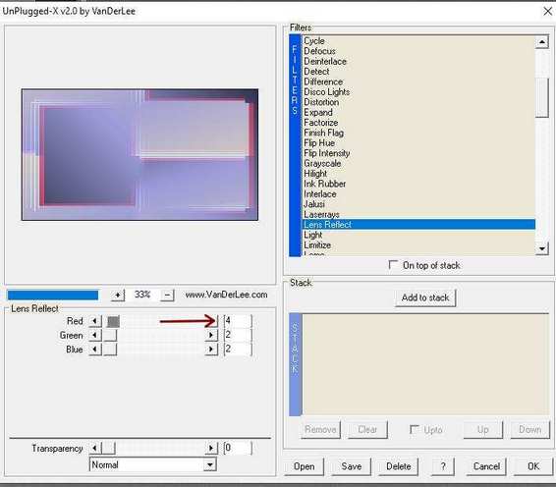Click the Clear stack button

[x=367, y=430]
